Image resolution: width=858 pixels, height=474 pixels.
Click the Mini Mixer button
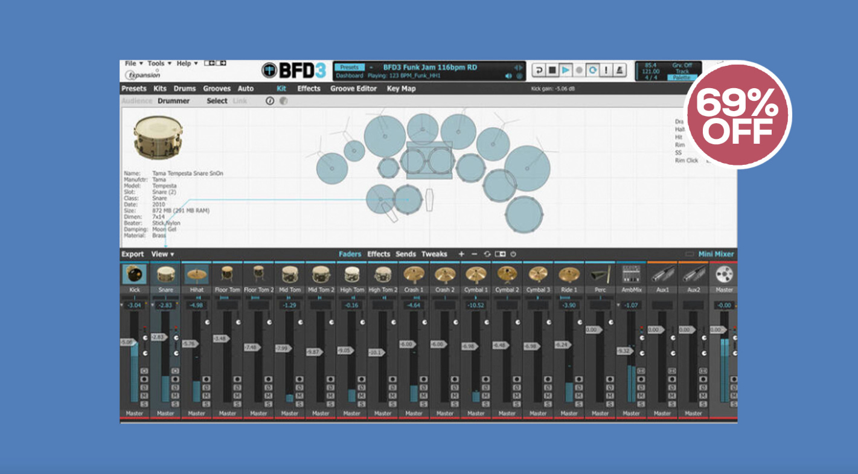tap(716, 254)
